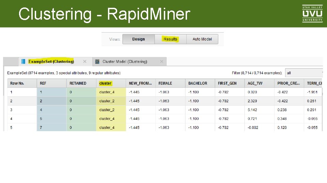Close the Cluster Model (Clustering) tab

(161, 62)
